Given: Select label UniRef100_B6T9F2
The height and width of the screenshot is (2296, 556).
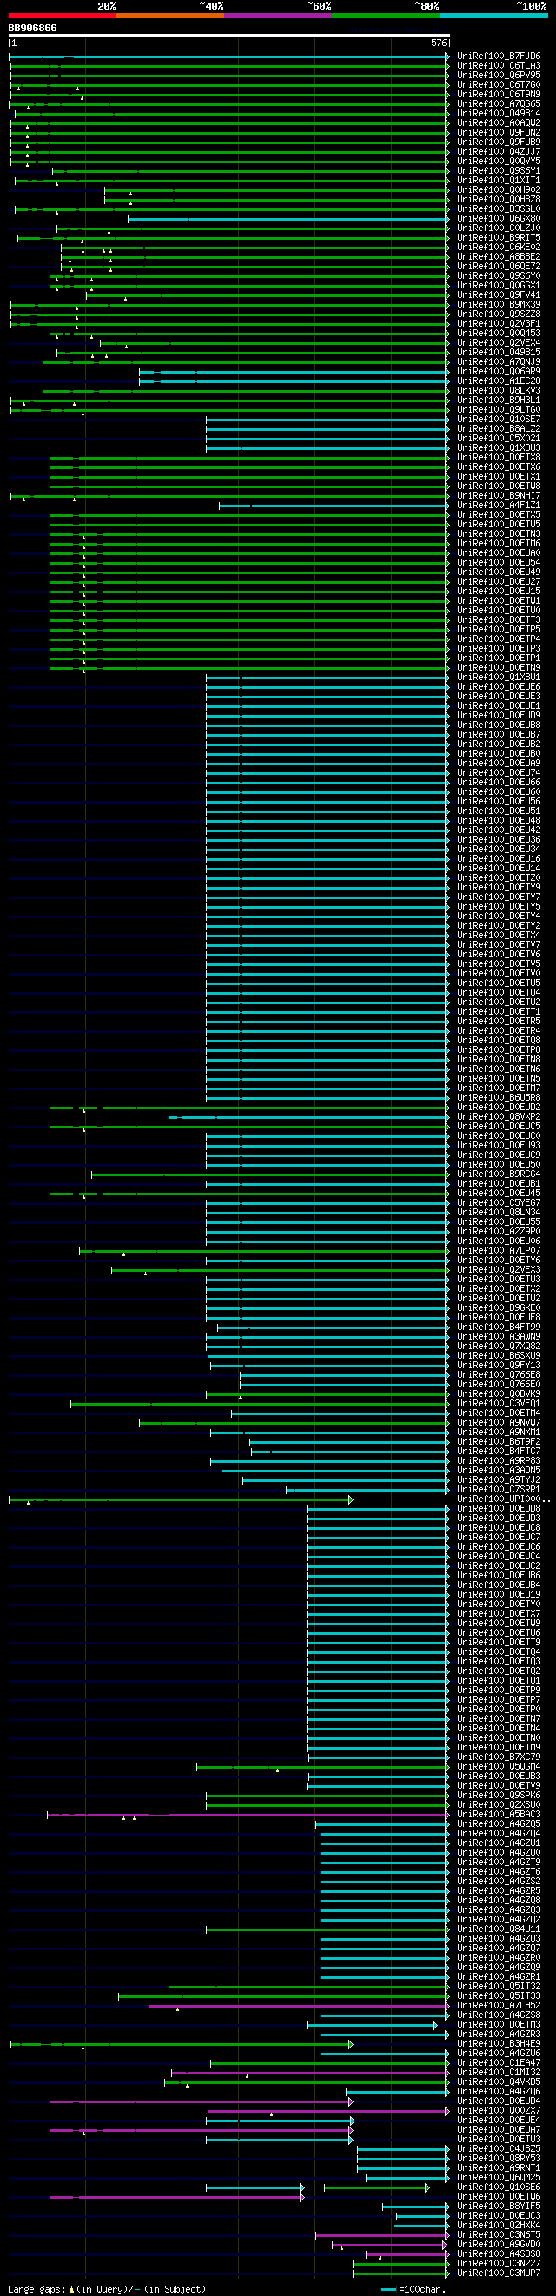Looking at the screenshot, I should click(499, 1442).
